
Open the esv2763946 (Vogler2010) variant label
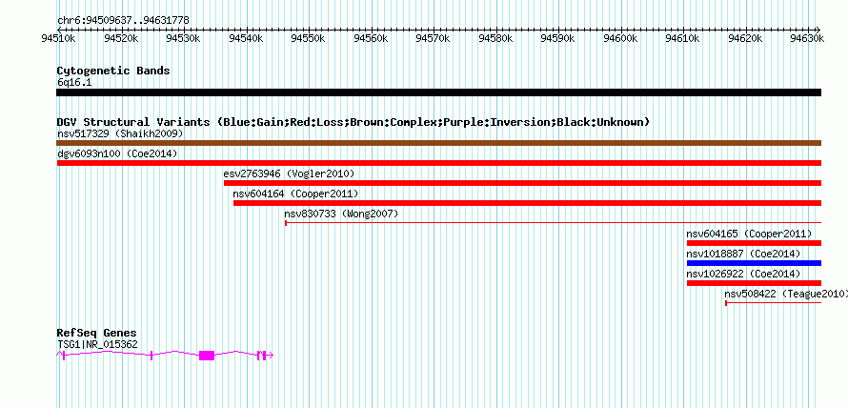tap(289, 173)
